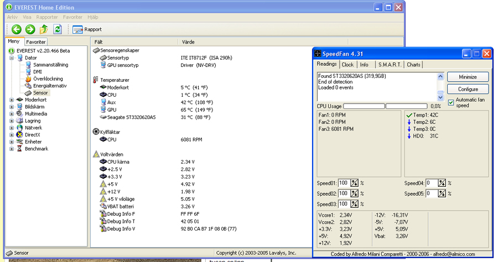Select the Meny tab
This screenshot has width=498, height=262.
point(14,41)
